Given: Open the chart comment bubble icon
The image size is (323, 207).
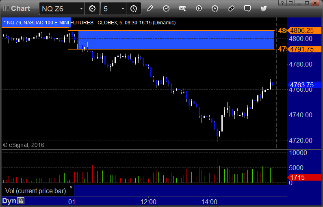Looking at the screenshot, I should tap(247, 9).
